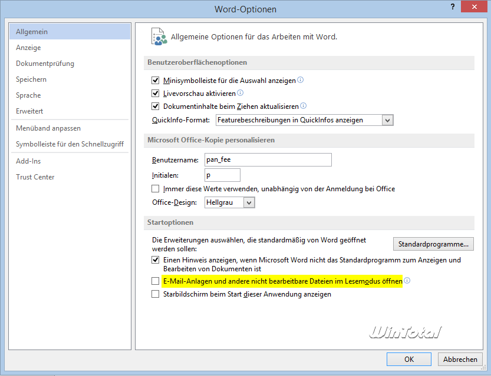The height and width of the screenshot is (376, 491).
Task: Toggle Dokumentinhalte beim Ziehen aktualisieren
Action: pyautogui.click(x=156, y=107)
